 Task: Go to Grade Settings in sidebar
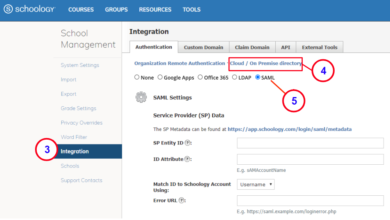click(x=78, y=108)
